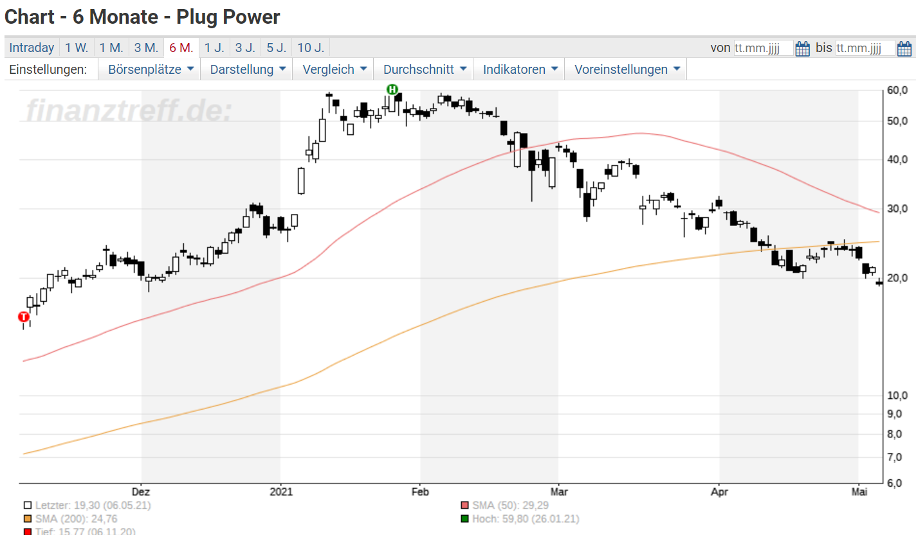Click the green H high marker on chart
Screen dimensions: 916x535
pyautogui.click(x=392, y=89)
